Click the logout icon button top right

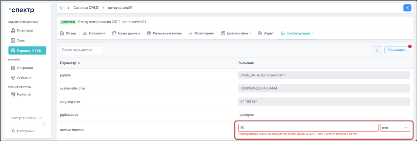click(x=407, y=8)
